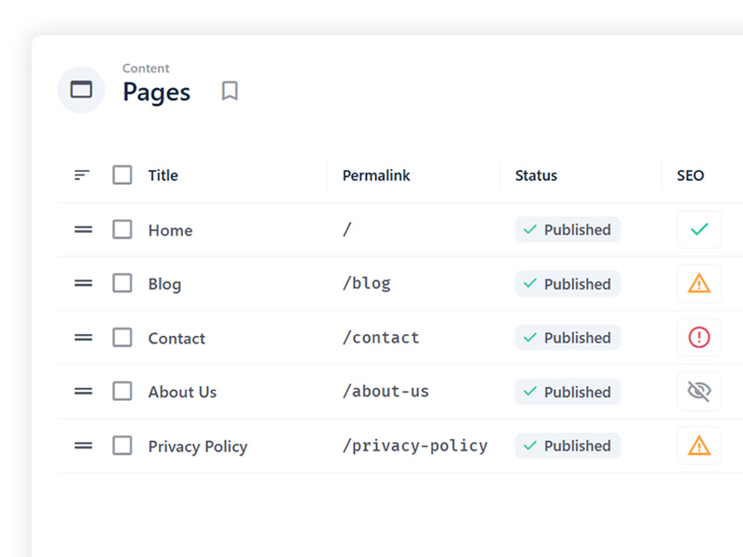Viewport: 743px width, 557px height.
Task: Open the Permalink column header
Action: 375,175
